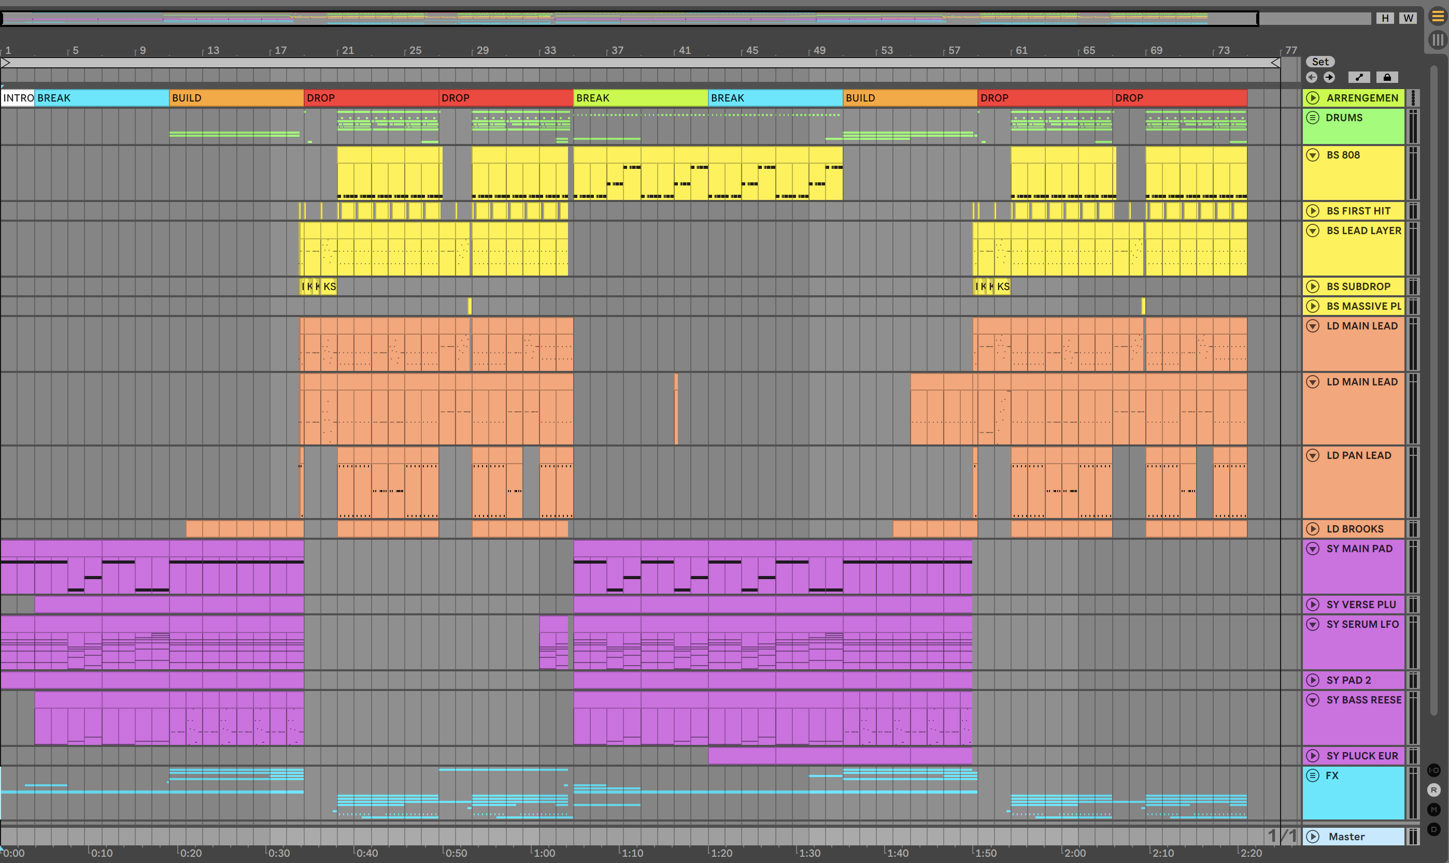
Task: Toggle the I-O section visibility
Action: click(1434, 770)
